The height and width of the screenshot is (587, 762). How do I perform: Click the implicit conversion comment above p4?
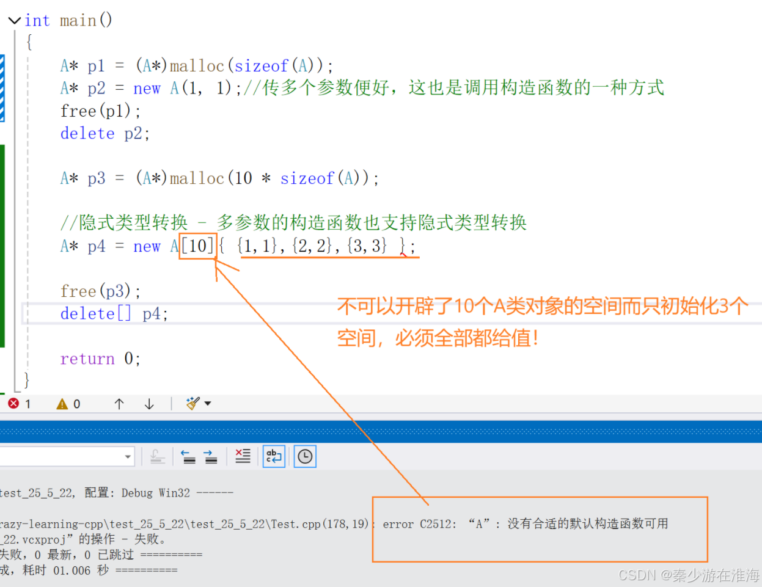[x=293, y=222]
